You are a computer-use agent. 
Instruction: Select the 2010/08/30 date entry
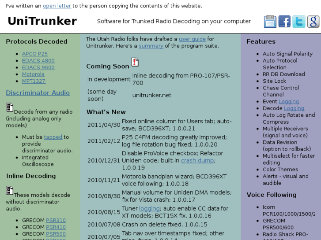pyautogui.click(x=104, y=196)
